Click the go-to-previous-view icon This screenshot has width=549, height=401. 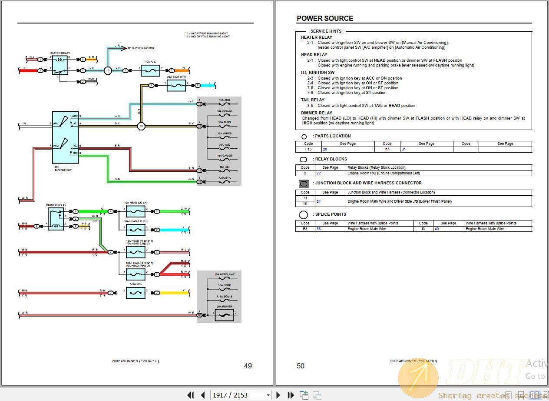coord(304,395)
